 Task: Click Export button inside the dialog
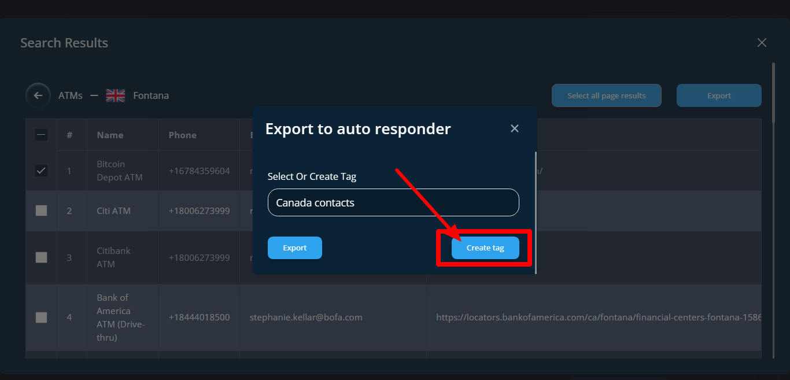tap(294, 248)
